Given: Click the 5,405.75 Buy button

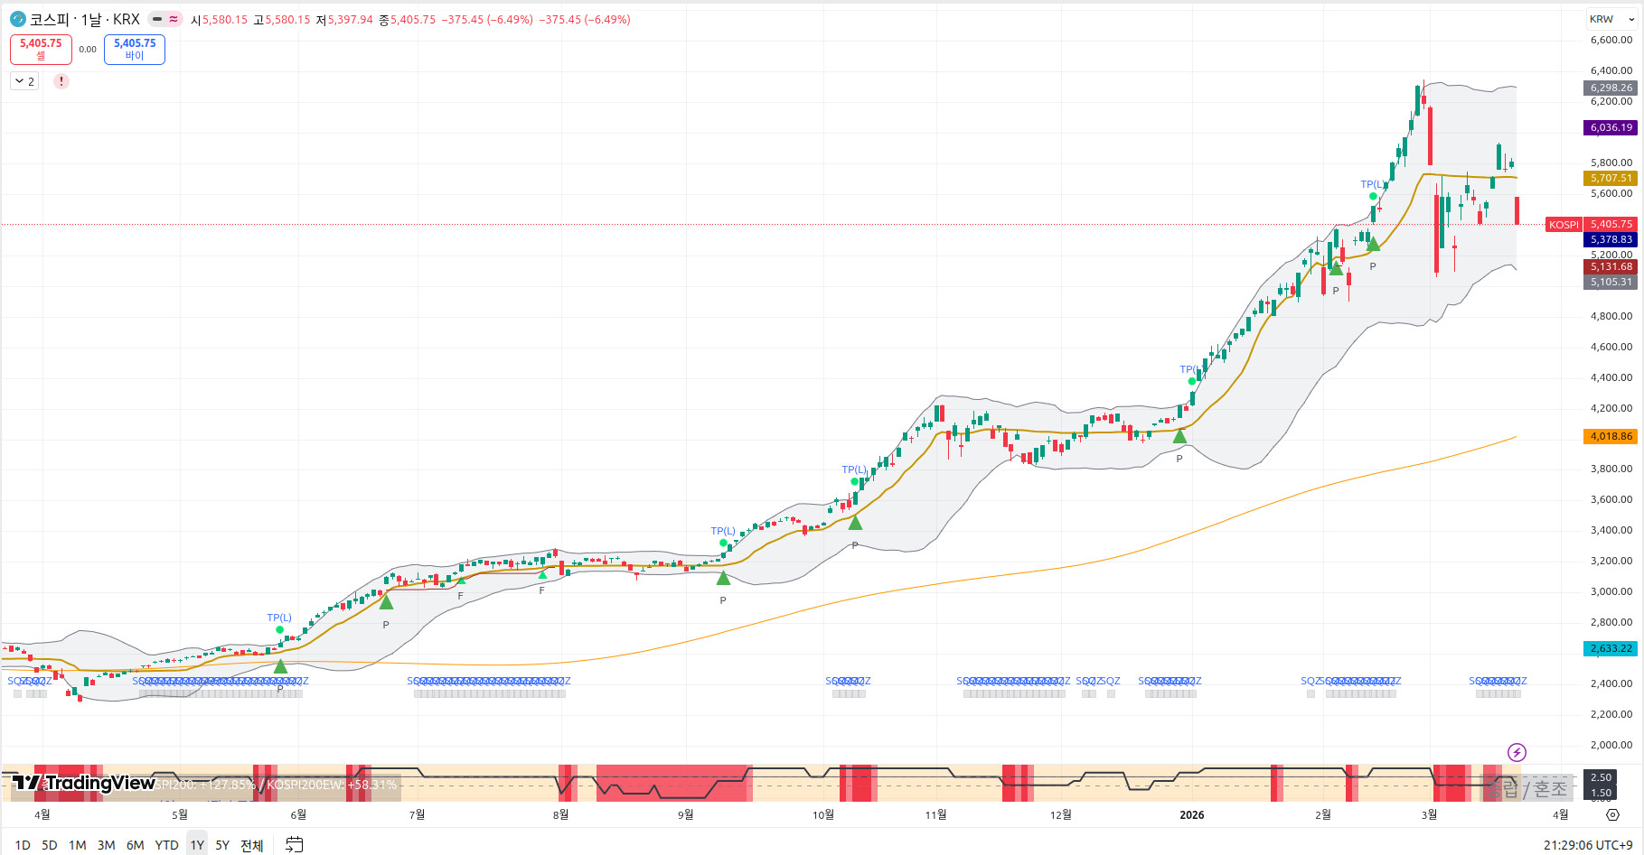Looking at the screenshot, I should (x=135, y=49).
